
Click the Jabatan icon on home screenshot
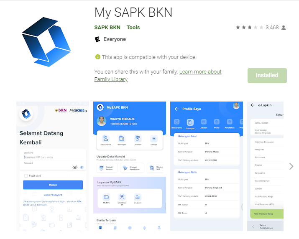point(138,139)
